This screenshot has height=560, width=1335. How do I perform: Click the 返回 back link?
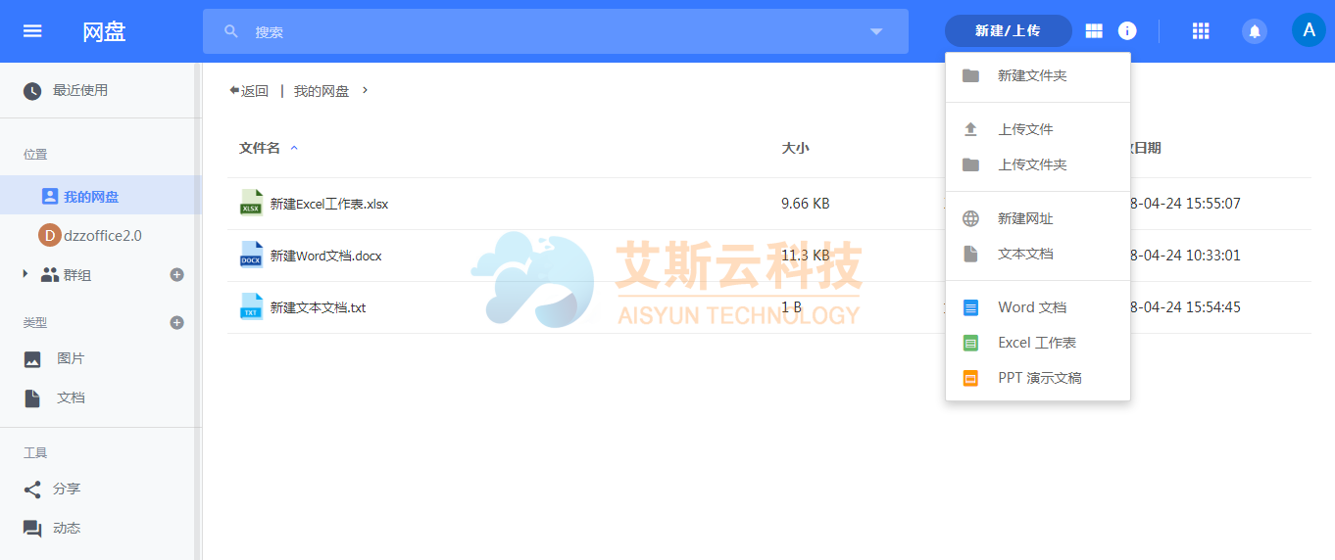pos(249,91)
